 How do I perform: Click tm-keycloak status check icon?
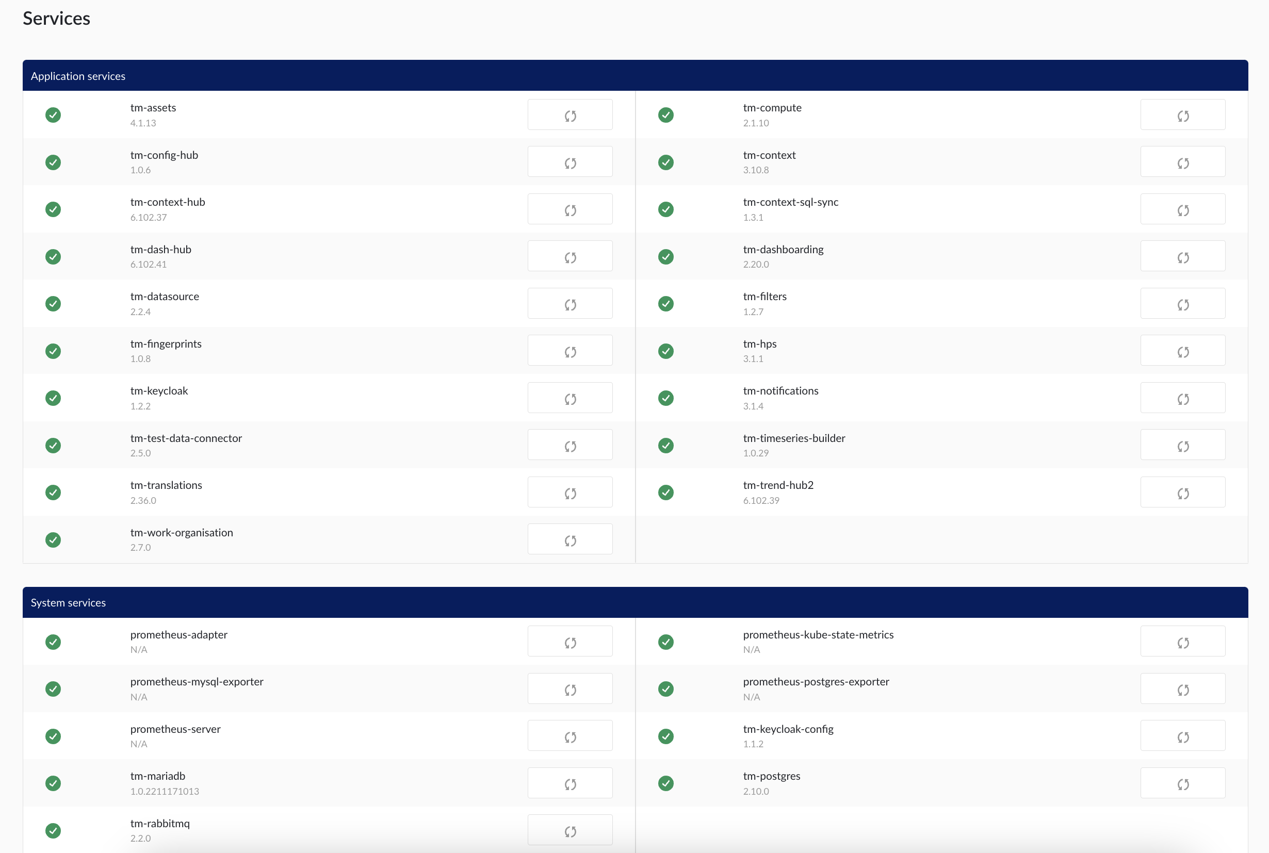(53, 398)
